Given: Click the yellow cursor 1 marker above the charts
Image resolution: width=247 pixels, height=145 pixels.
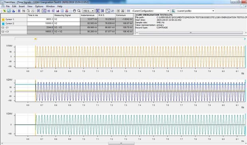Looking at the screenshot, I should (36, 39).
